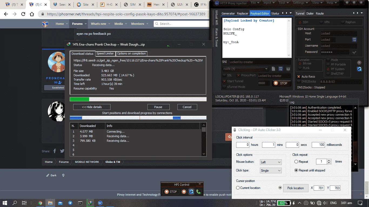This screenshot has width=369, height=207.
Task: Open the Inject menu dropdown
Action: pyautogui.click(x=269, y=3)
